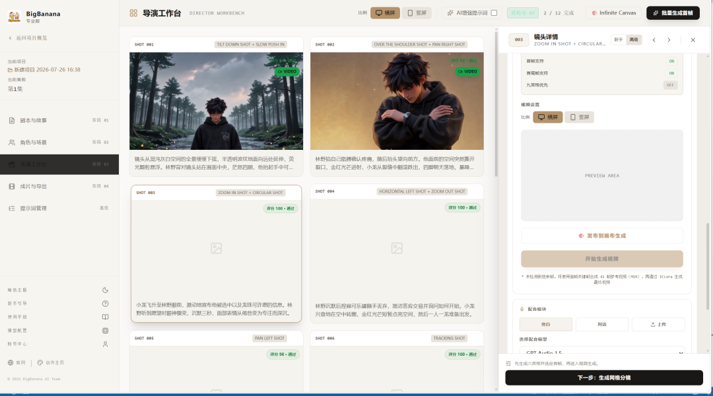Image resolution: width=713 pixels, height=396 pixels.
Task: Open the 官网 globe link
Action: [x=17, y=363]
